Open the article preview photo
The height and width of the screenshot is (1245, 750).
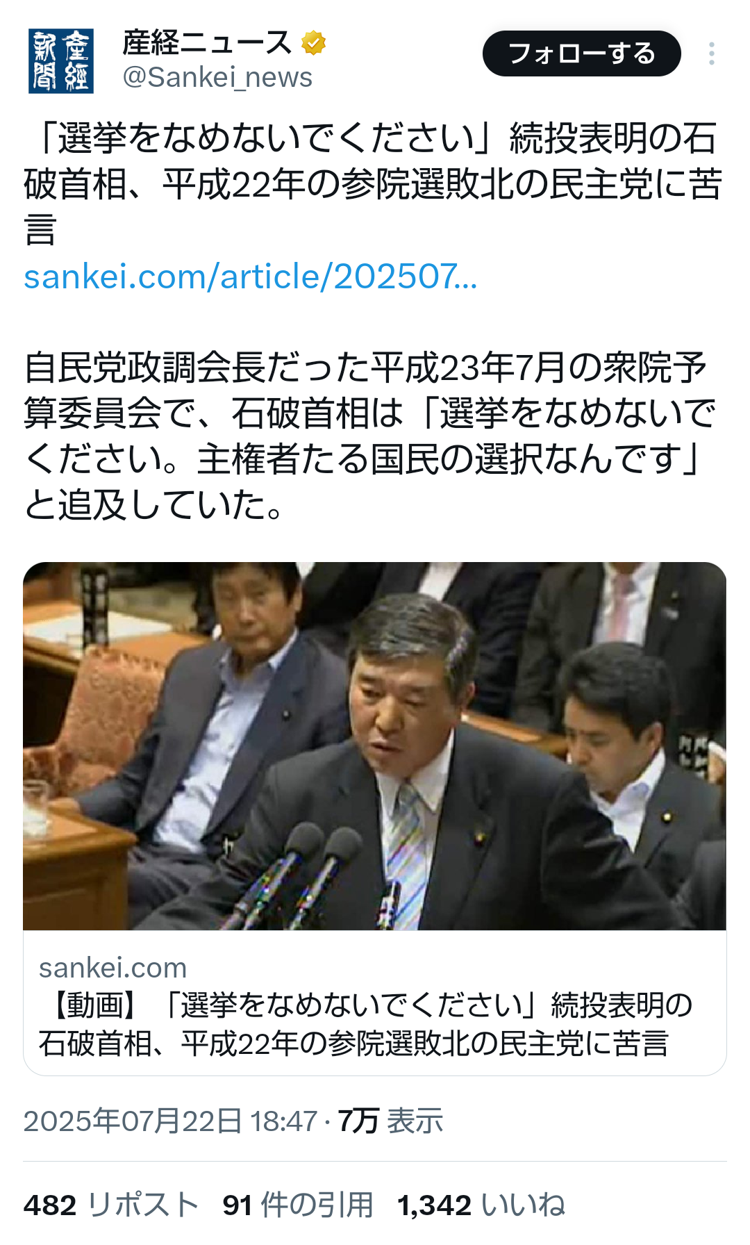(374, 746)
